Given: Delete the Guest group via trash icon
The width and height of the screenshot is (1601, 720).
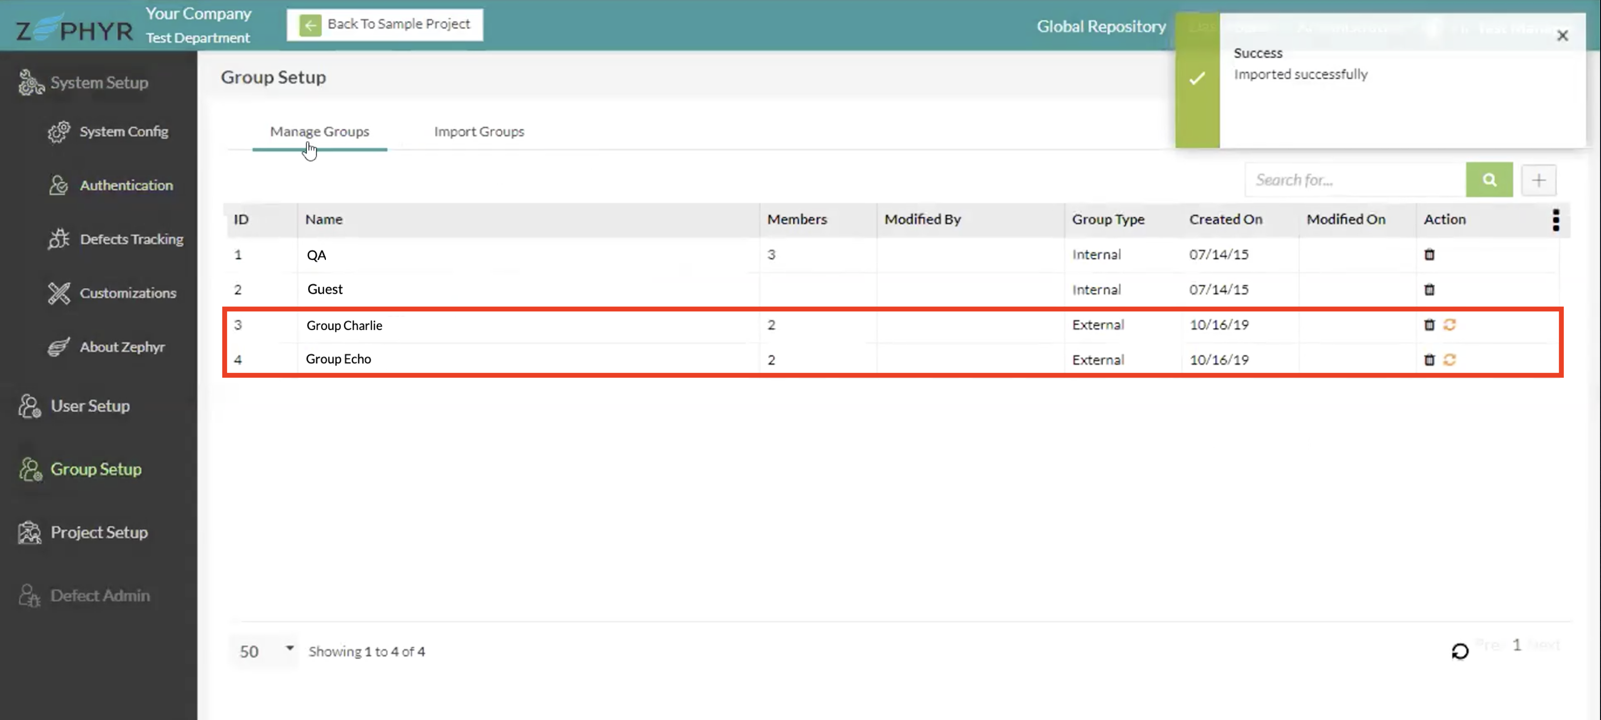Looking at the screenshot, I should coord(1429,289).
